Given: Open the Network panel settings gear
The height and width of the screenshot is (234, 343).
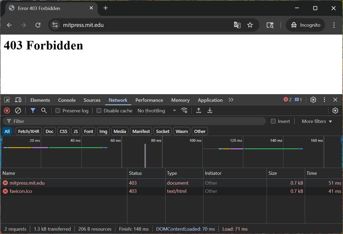Looking at the screenshot, I should (x=335, y=110).
